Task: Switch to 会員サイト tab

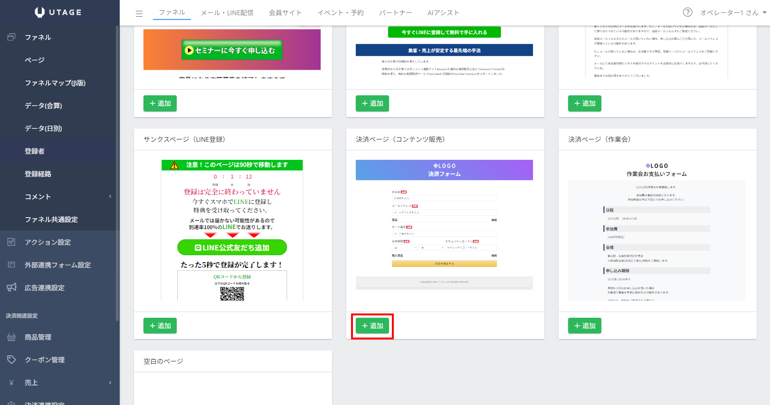Action: pos(285,13)
